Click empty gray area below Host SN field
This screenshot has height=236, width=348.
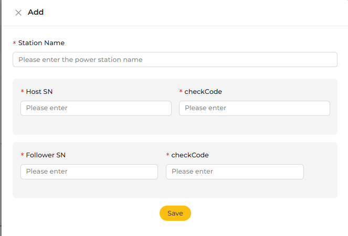(96, 125)
